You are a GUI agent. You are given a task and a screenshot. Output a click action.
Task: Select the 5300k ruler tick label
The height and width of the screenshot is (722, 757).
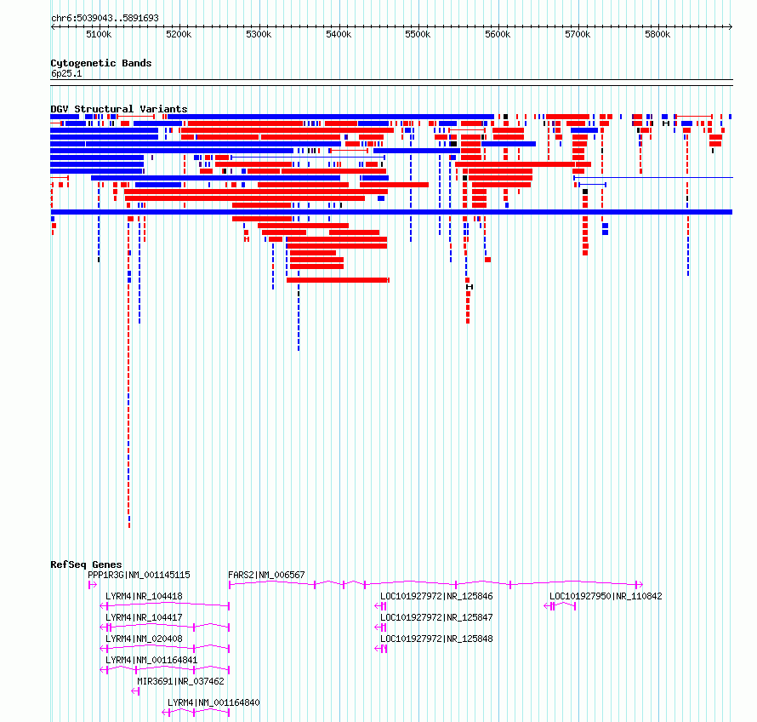259,34
